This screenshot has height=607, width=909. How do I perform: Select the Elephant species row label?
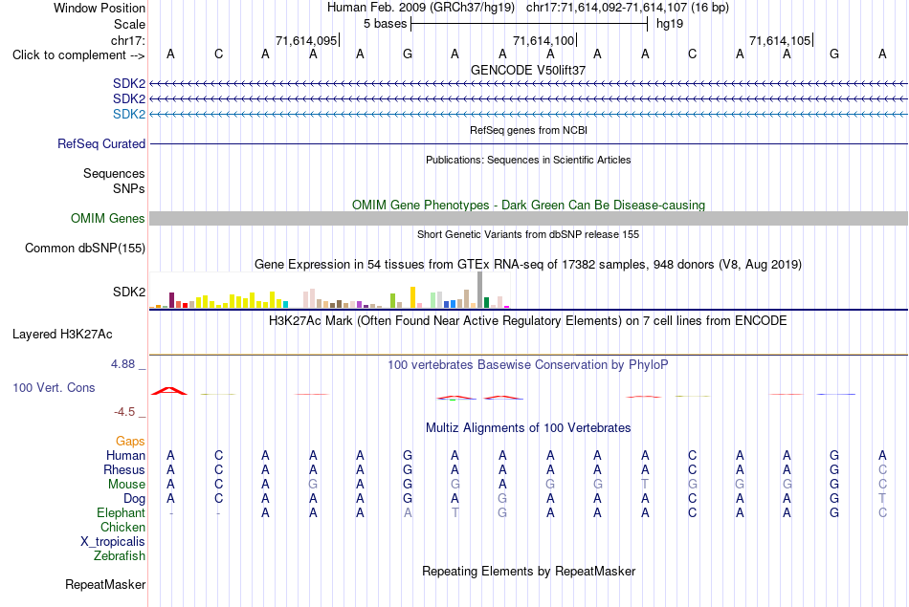[x=121, y=513]
